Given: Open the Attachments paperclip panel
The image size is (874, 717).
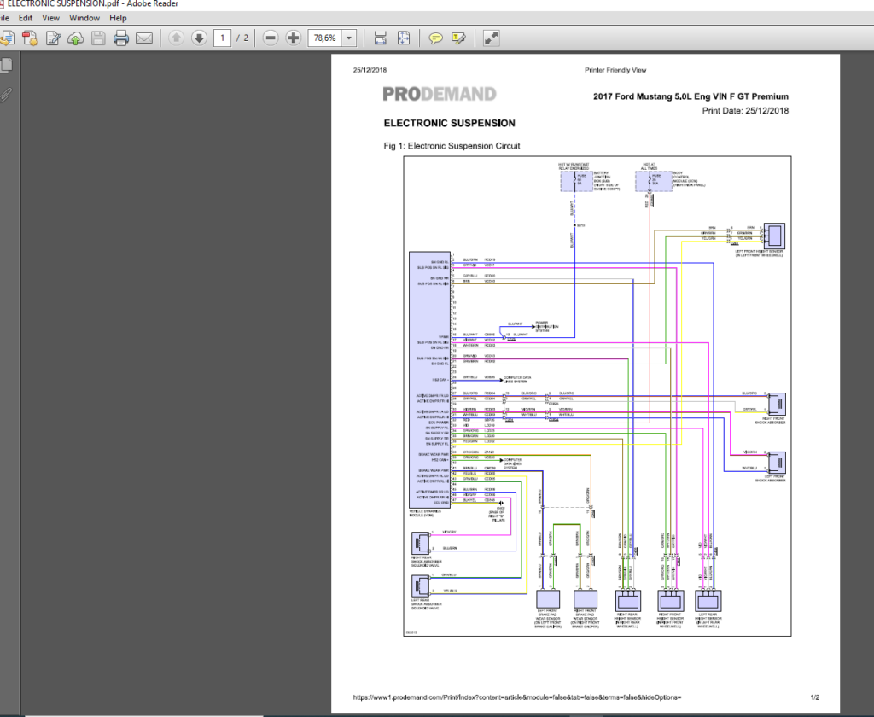Looking at the screenshot, I should [6, 95].
